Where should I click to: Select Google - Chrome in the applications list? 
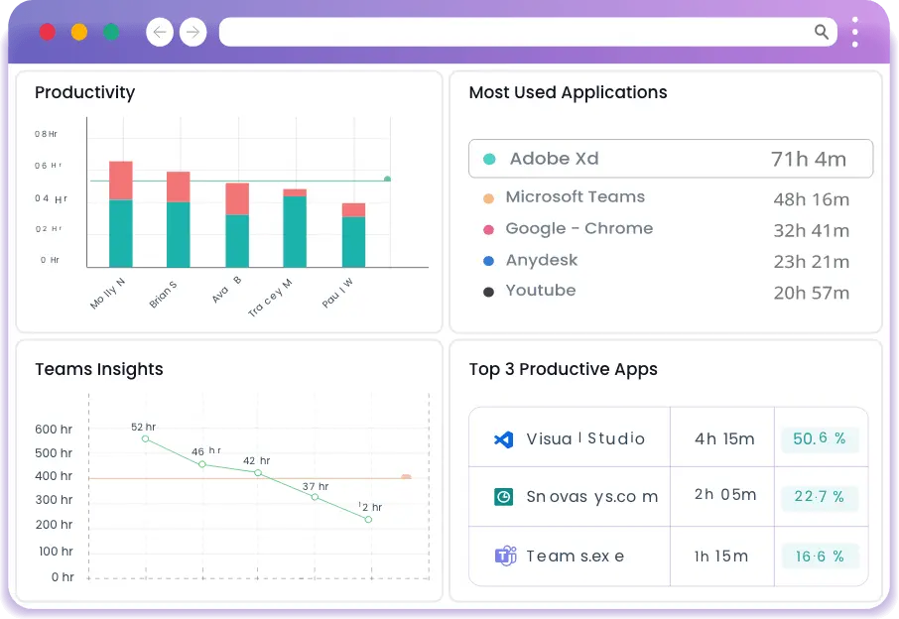579,228
